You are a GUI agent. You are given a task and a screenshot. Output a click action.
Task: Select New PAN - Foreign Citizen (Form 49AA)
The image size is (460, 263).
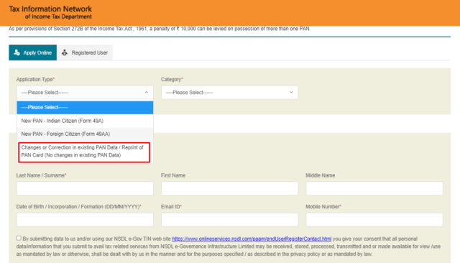click(85, 134)
